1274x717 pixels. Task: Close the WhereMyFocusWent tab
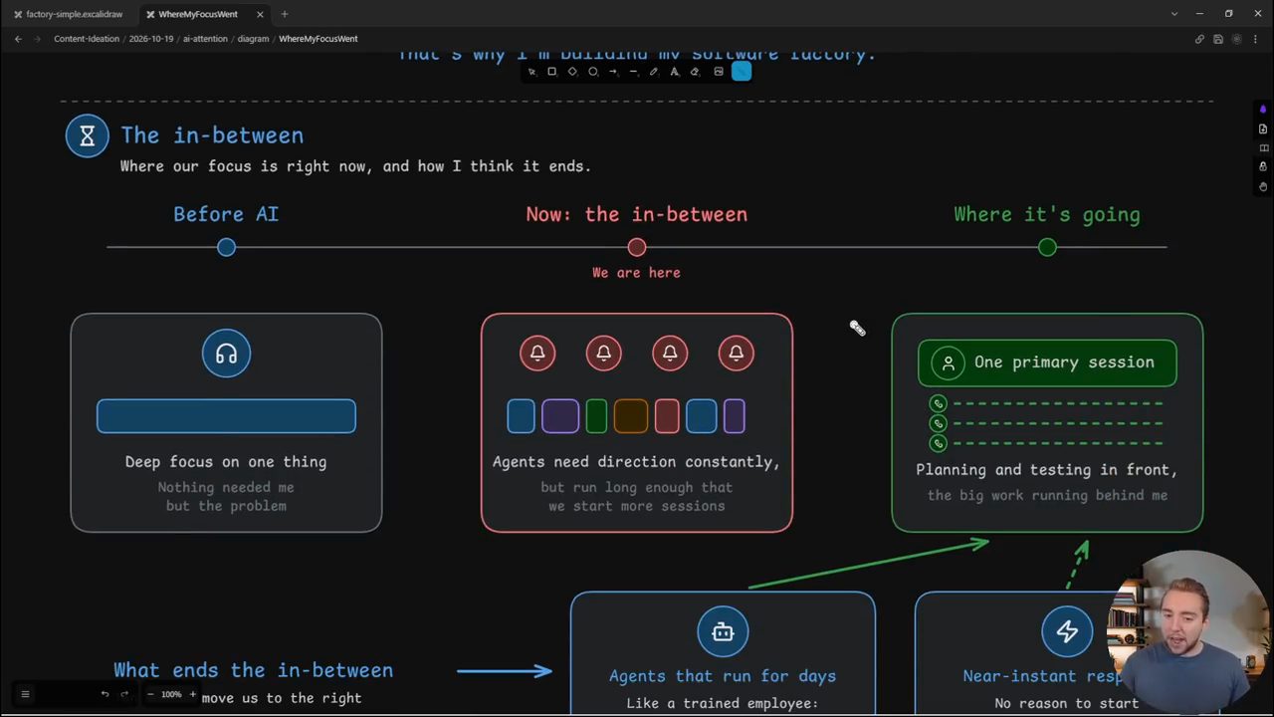point(261,14)
